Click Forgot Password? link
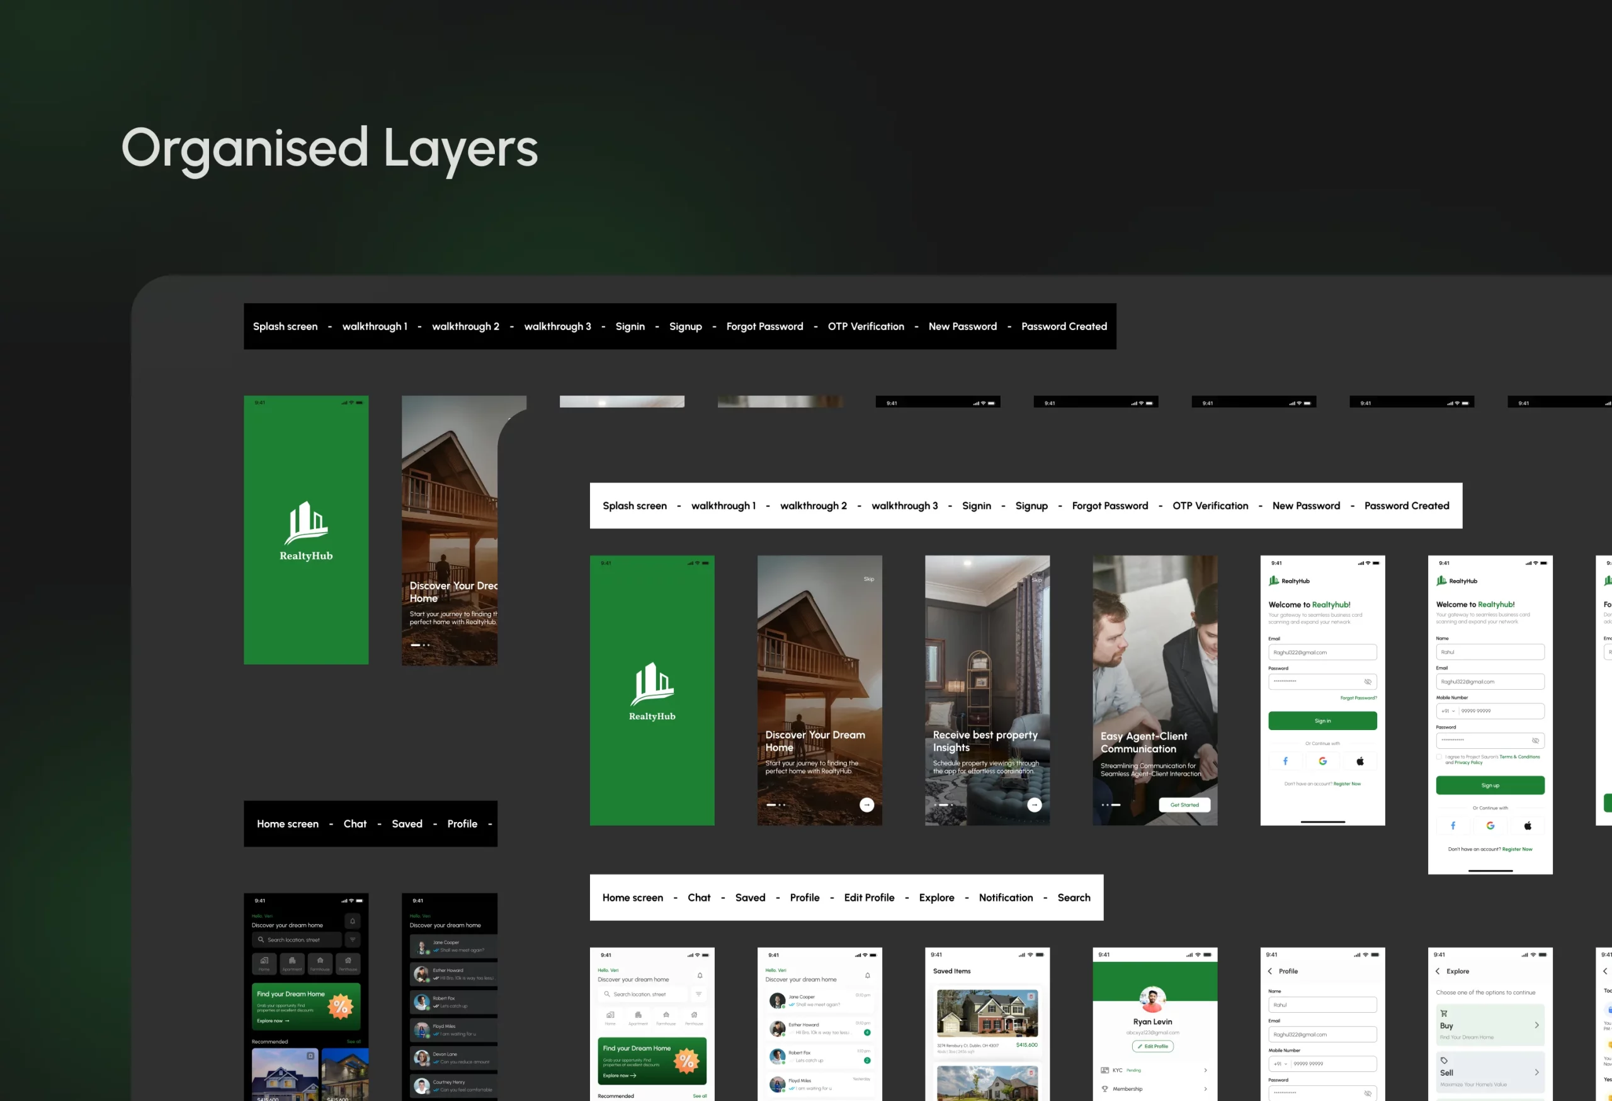 pos(1358,698)
